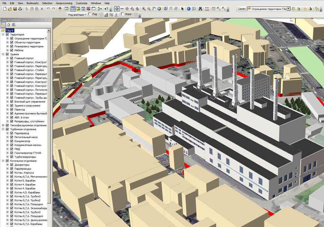Switch TOC to List By Source view
This screenshot has height=227, width=324.
click(x=8, y=25)
